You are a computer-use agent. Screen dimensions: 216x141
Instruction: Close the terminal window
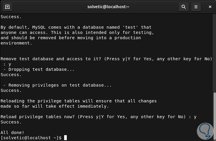pos(209,7)
